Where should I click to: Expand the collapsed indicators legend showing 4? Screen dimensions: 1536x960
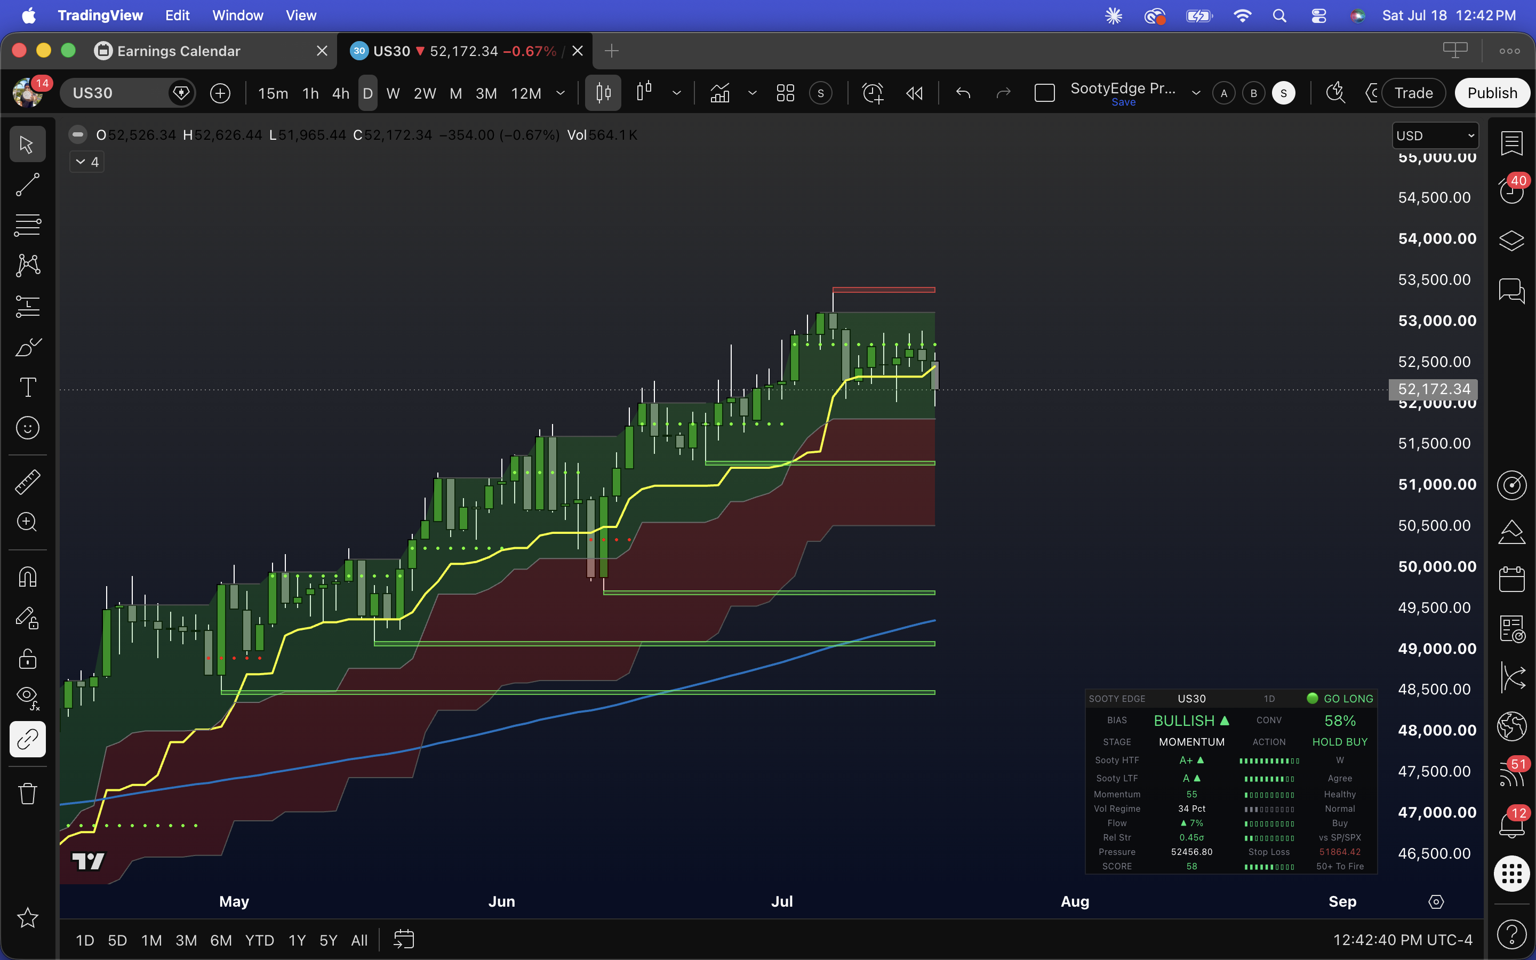(87, 162)
